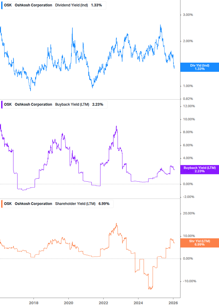Image resolution: width=219 pixels, height=307 pixels.
Task: Click Oshkosh Corporation name in Dividend Yield legend
Action: (34, 5)
